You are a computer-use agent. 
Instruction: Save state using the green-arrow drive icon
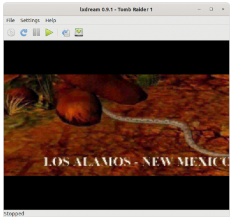79,32
